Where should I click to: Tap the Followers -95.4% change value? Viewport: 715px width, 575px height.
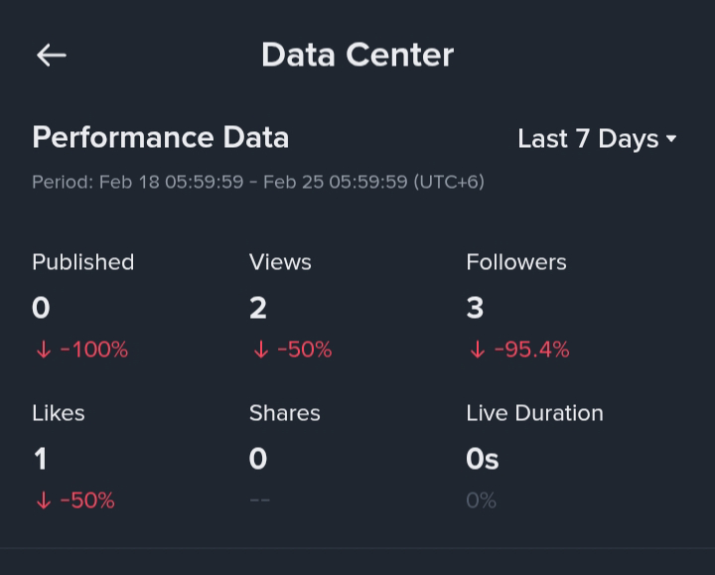tap(531, 350)
